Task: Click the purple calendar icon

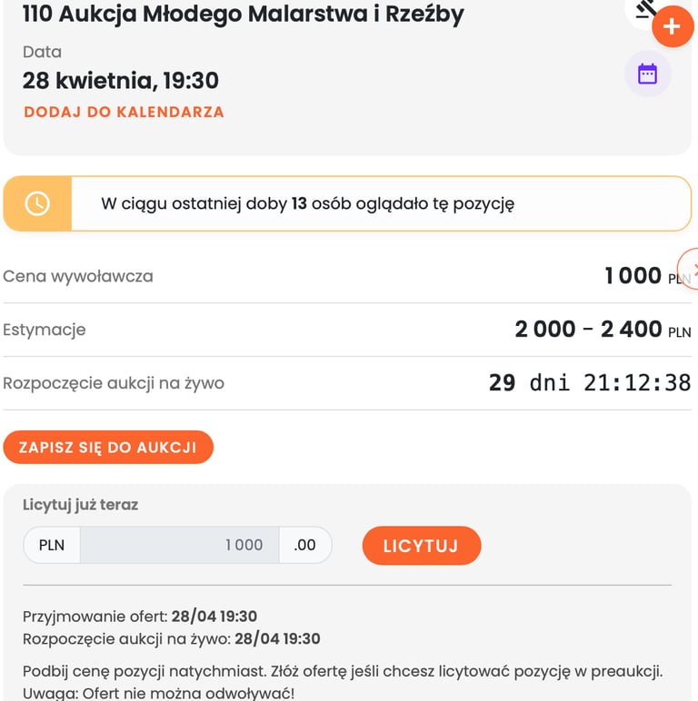Action: pos(647,74)
